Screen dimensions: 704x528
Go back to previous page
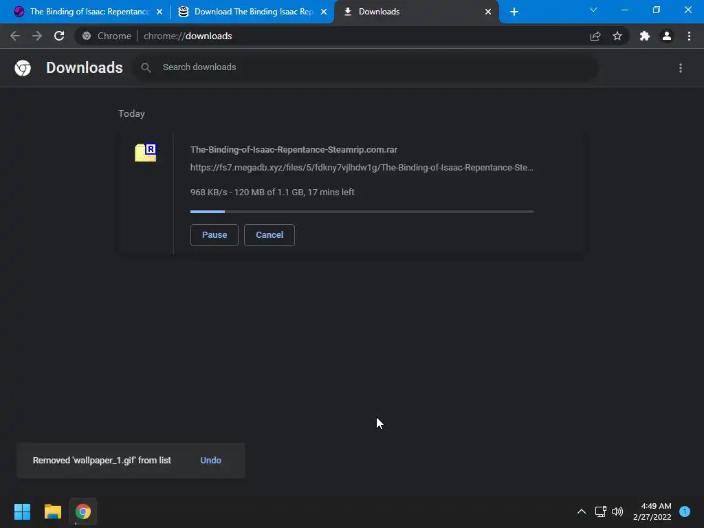pyautogui.click(x=15, y=36)
